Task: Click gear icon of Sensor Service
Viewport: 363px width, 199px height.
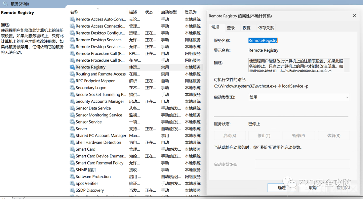Action: pos(72,122)
